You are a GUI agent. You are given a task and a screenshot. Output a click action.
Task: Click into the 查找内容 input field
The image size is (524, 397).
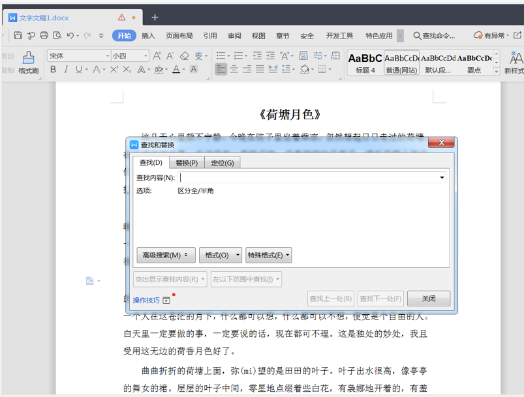[307, 177]
